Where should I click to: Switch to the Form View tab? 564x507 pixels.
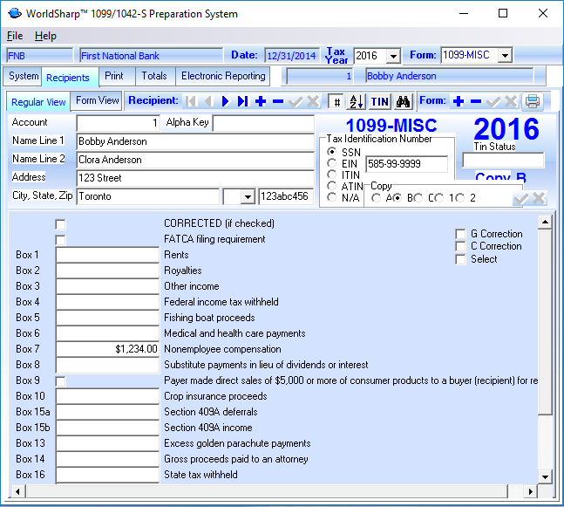(x=97, y=101)
